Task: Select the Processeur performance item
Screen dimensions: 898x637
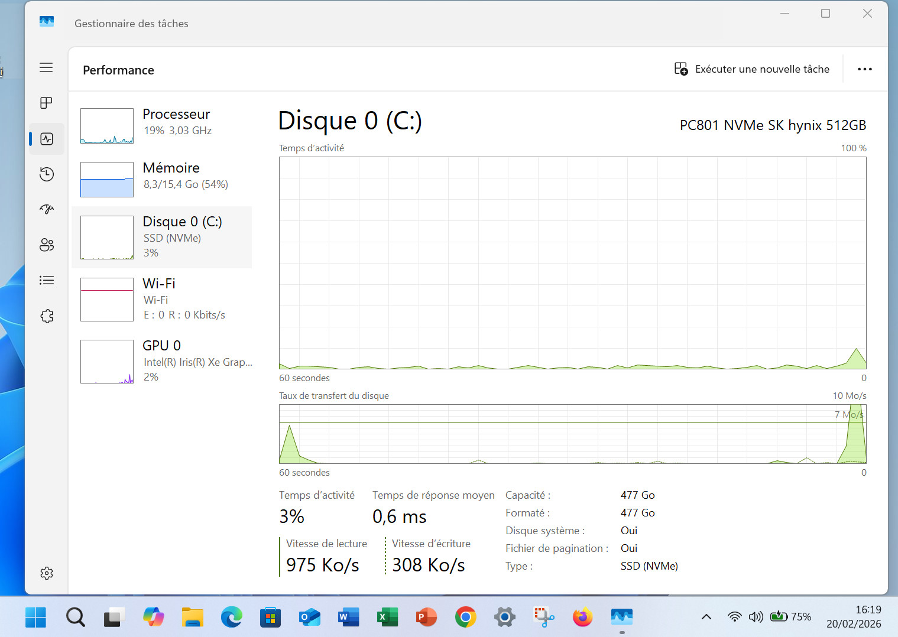Action: point(161,125)
